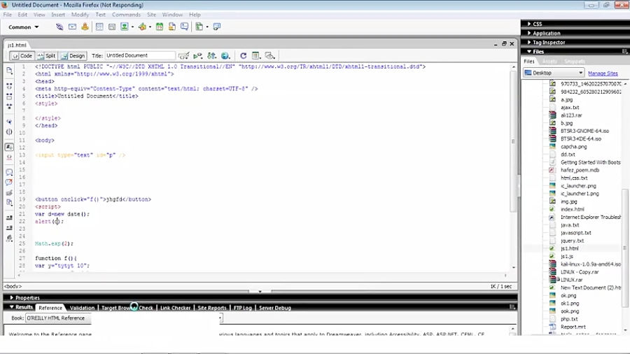
Task: Open the Desktop site dropdown
Action: coord(554,73)
